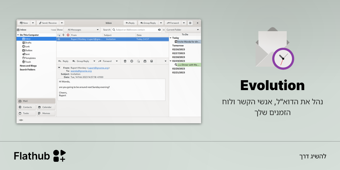Click Group Reply in the top header bar
The height and width of the screenshot is (170, 340).
click(x=148, y=23)
